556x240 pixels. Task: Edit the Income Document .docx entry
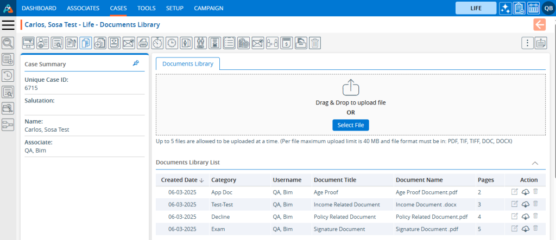tap(514, 204)
